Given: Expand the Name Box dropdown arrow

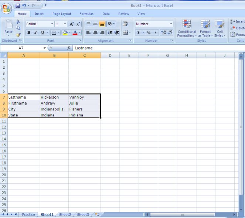Looking at the screenshot, I should [x=45, y=48].
